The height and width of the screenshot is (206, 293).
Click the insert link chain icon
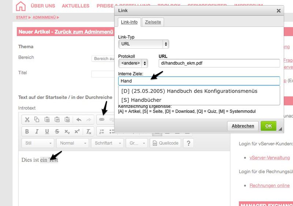[x=102, y=119]
